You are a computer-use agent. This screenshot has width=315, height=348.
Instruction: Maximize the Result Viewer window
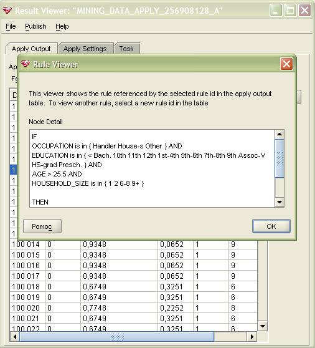click(x=290, y=10)
